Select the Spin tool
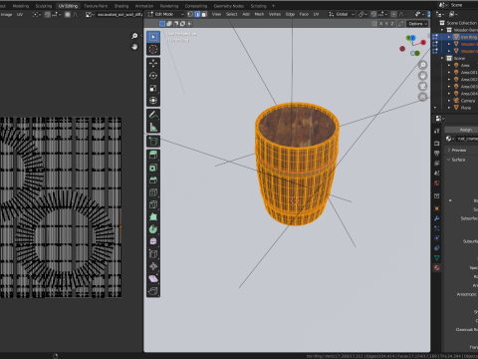This screenshot has width=478, height=359. pos(153,229)
